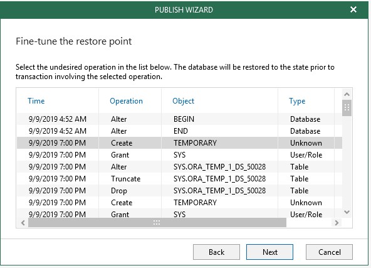Select the Truncate SYS.ORA_TEMP_1_DS_50028 row
This screenshot has width=371, height=268.
coord(180,179)
